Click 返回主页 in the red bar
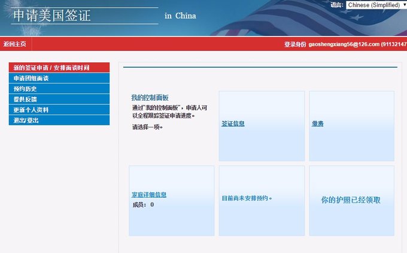Viewport: 407px width, 253px height. pos(15,44)
